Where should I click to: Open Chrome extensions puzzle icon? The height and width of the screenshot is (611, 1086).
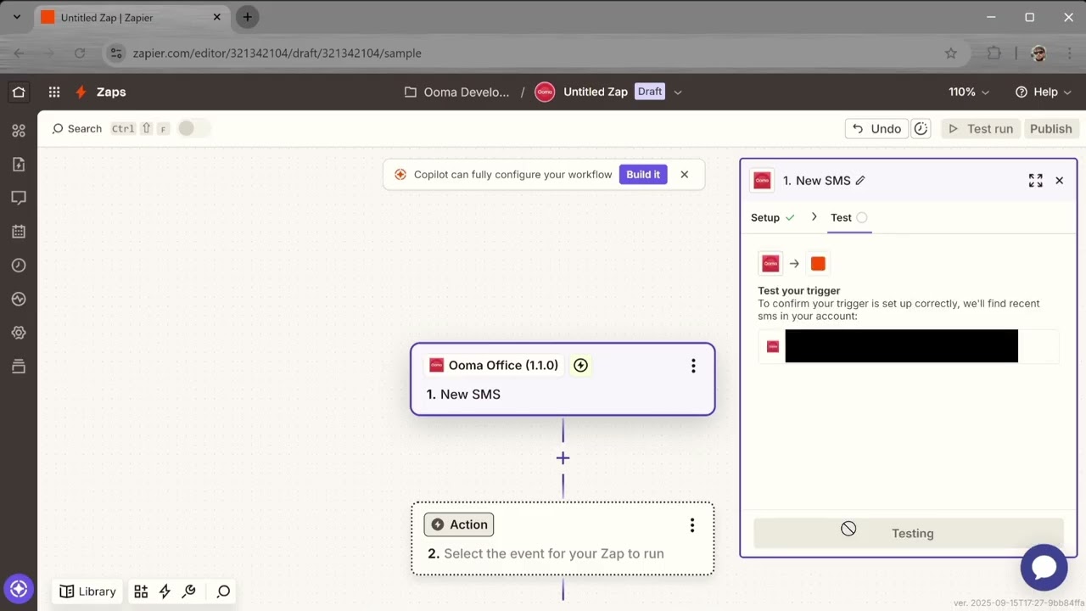point(994,53)
